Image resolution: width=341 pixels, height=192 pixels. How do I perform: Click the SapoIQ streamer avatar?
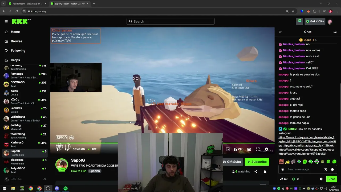click(x=62, y=165)
